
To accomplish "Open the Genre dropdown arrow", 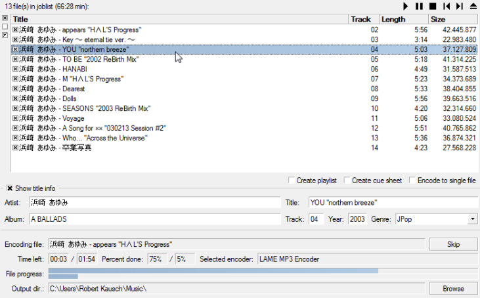I will pyautogui.click(x=473, y=219).
